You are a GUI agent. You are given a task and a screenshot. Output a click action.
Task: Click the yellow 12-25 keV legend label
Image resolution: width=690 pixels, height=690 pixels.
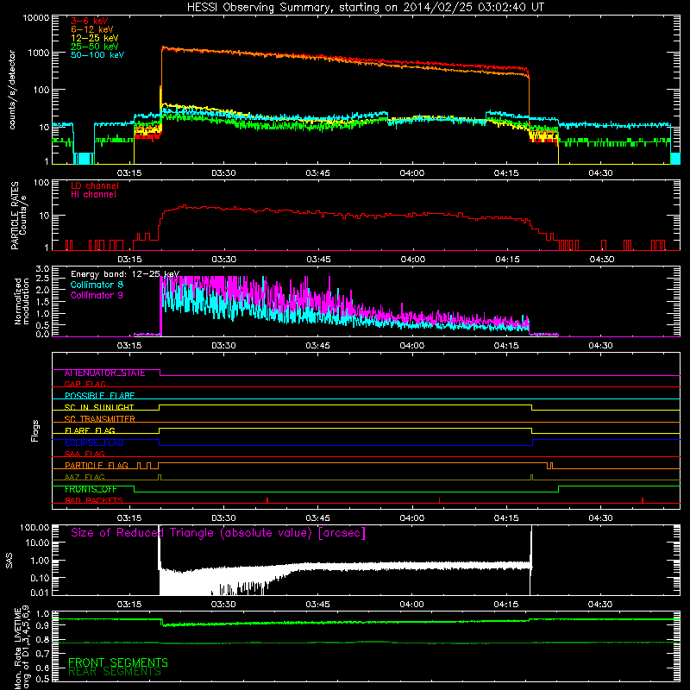coord(95,38)
